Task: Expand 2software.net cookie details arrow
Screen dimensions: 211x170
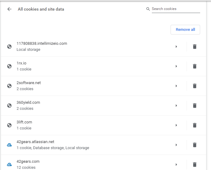Action: [176, 86]
